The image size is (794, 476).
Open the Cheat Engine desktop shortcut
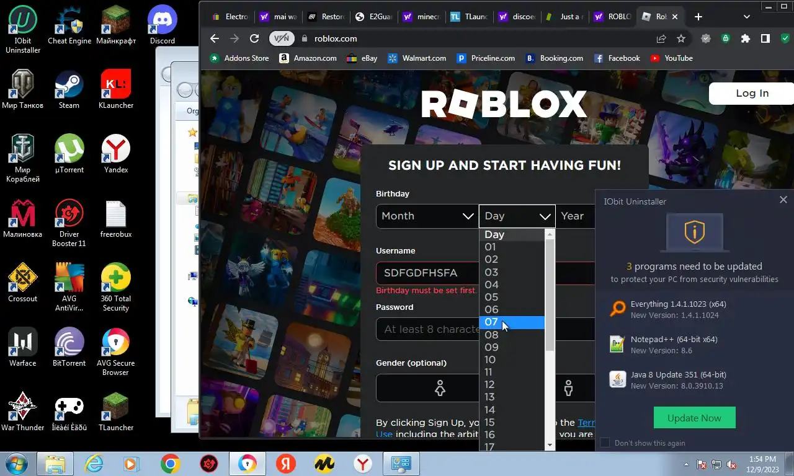click(69, 25)
